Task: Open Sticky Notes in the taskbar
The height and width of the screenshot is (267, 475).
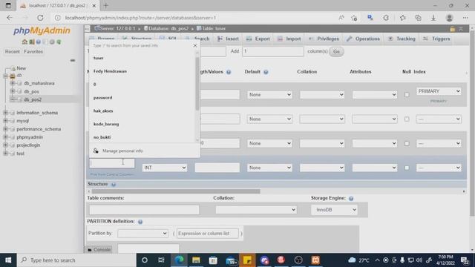Action: (247, 260)
